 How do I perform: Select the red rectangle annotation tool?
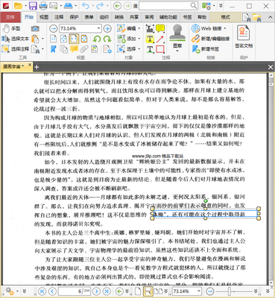[x=160, y=49]
